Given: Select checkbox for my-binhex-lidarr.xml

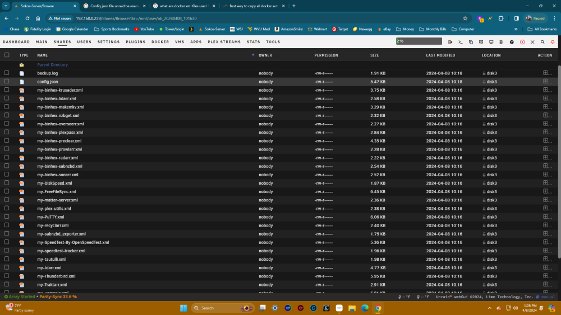Looking at the screenshot, I should (x=7, y=98).
